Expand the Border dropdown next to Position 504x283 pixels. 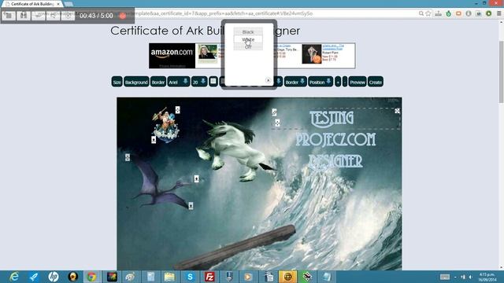(x=295, y=82)
